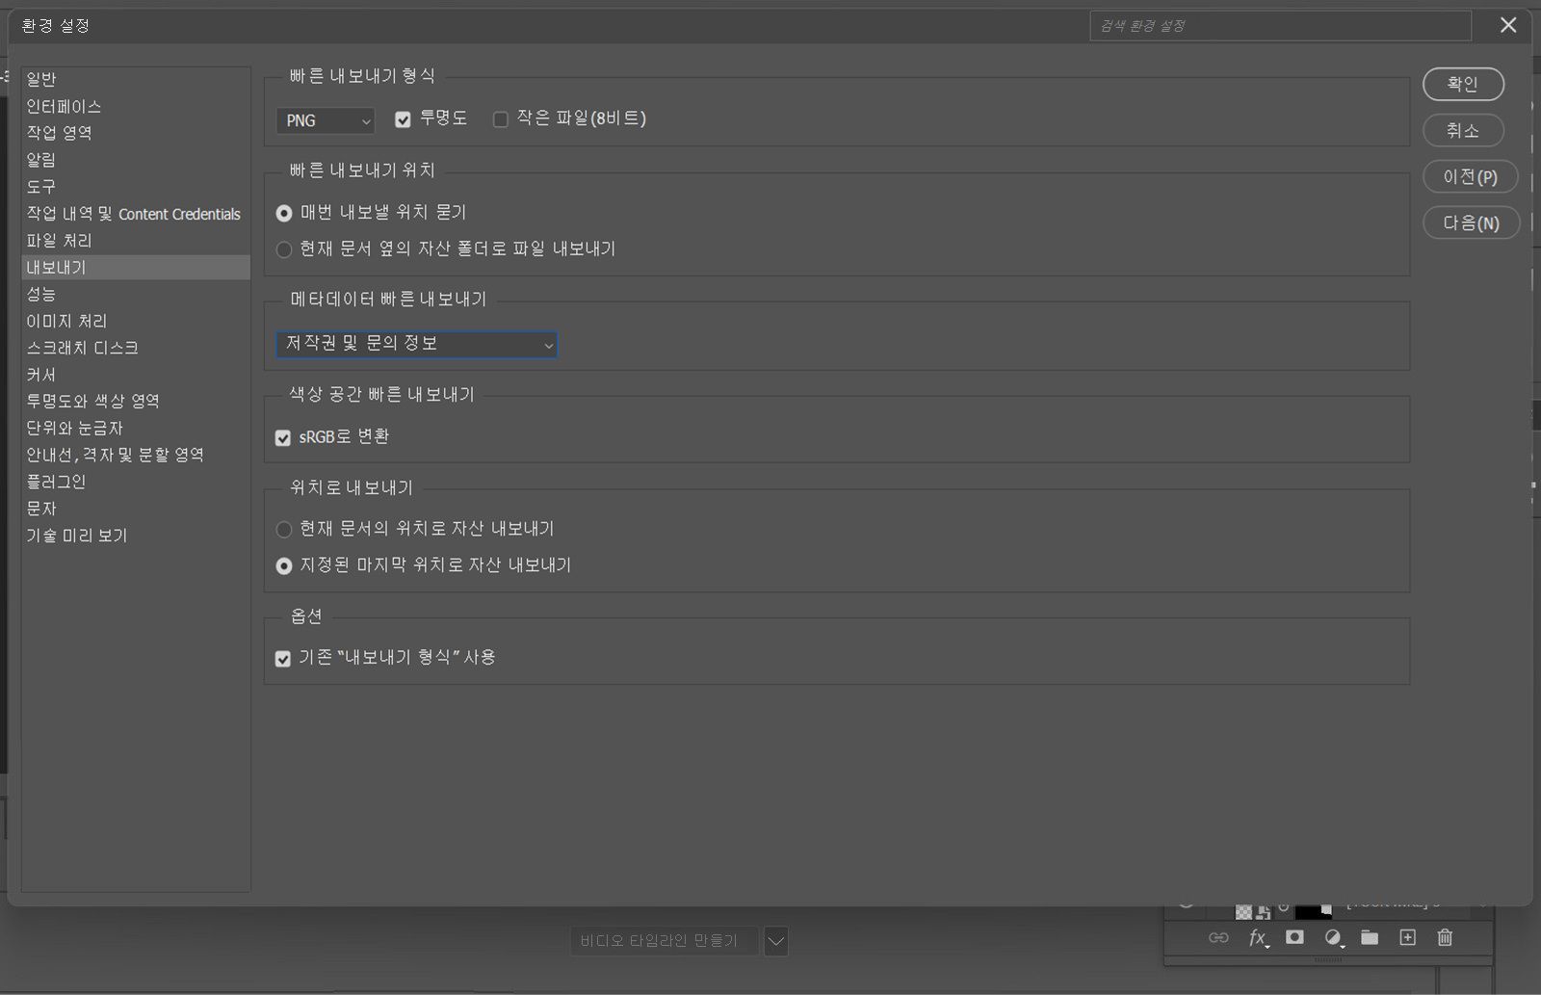Viewport: 1541px width, 995px height.
Task: Delete the layer with trash icon
Action: [1445, 937]
